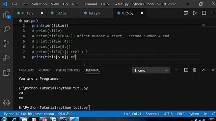Click the editor minimap preview
Screen dimensions: 216x121
click(x=209, y=25)
